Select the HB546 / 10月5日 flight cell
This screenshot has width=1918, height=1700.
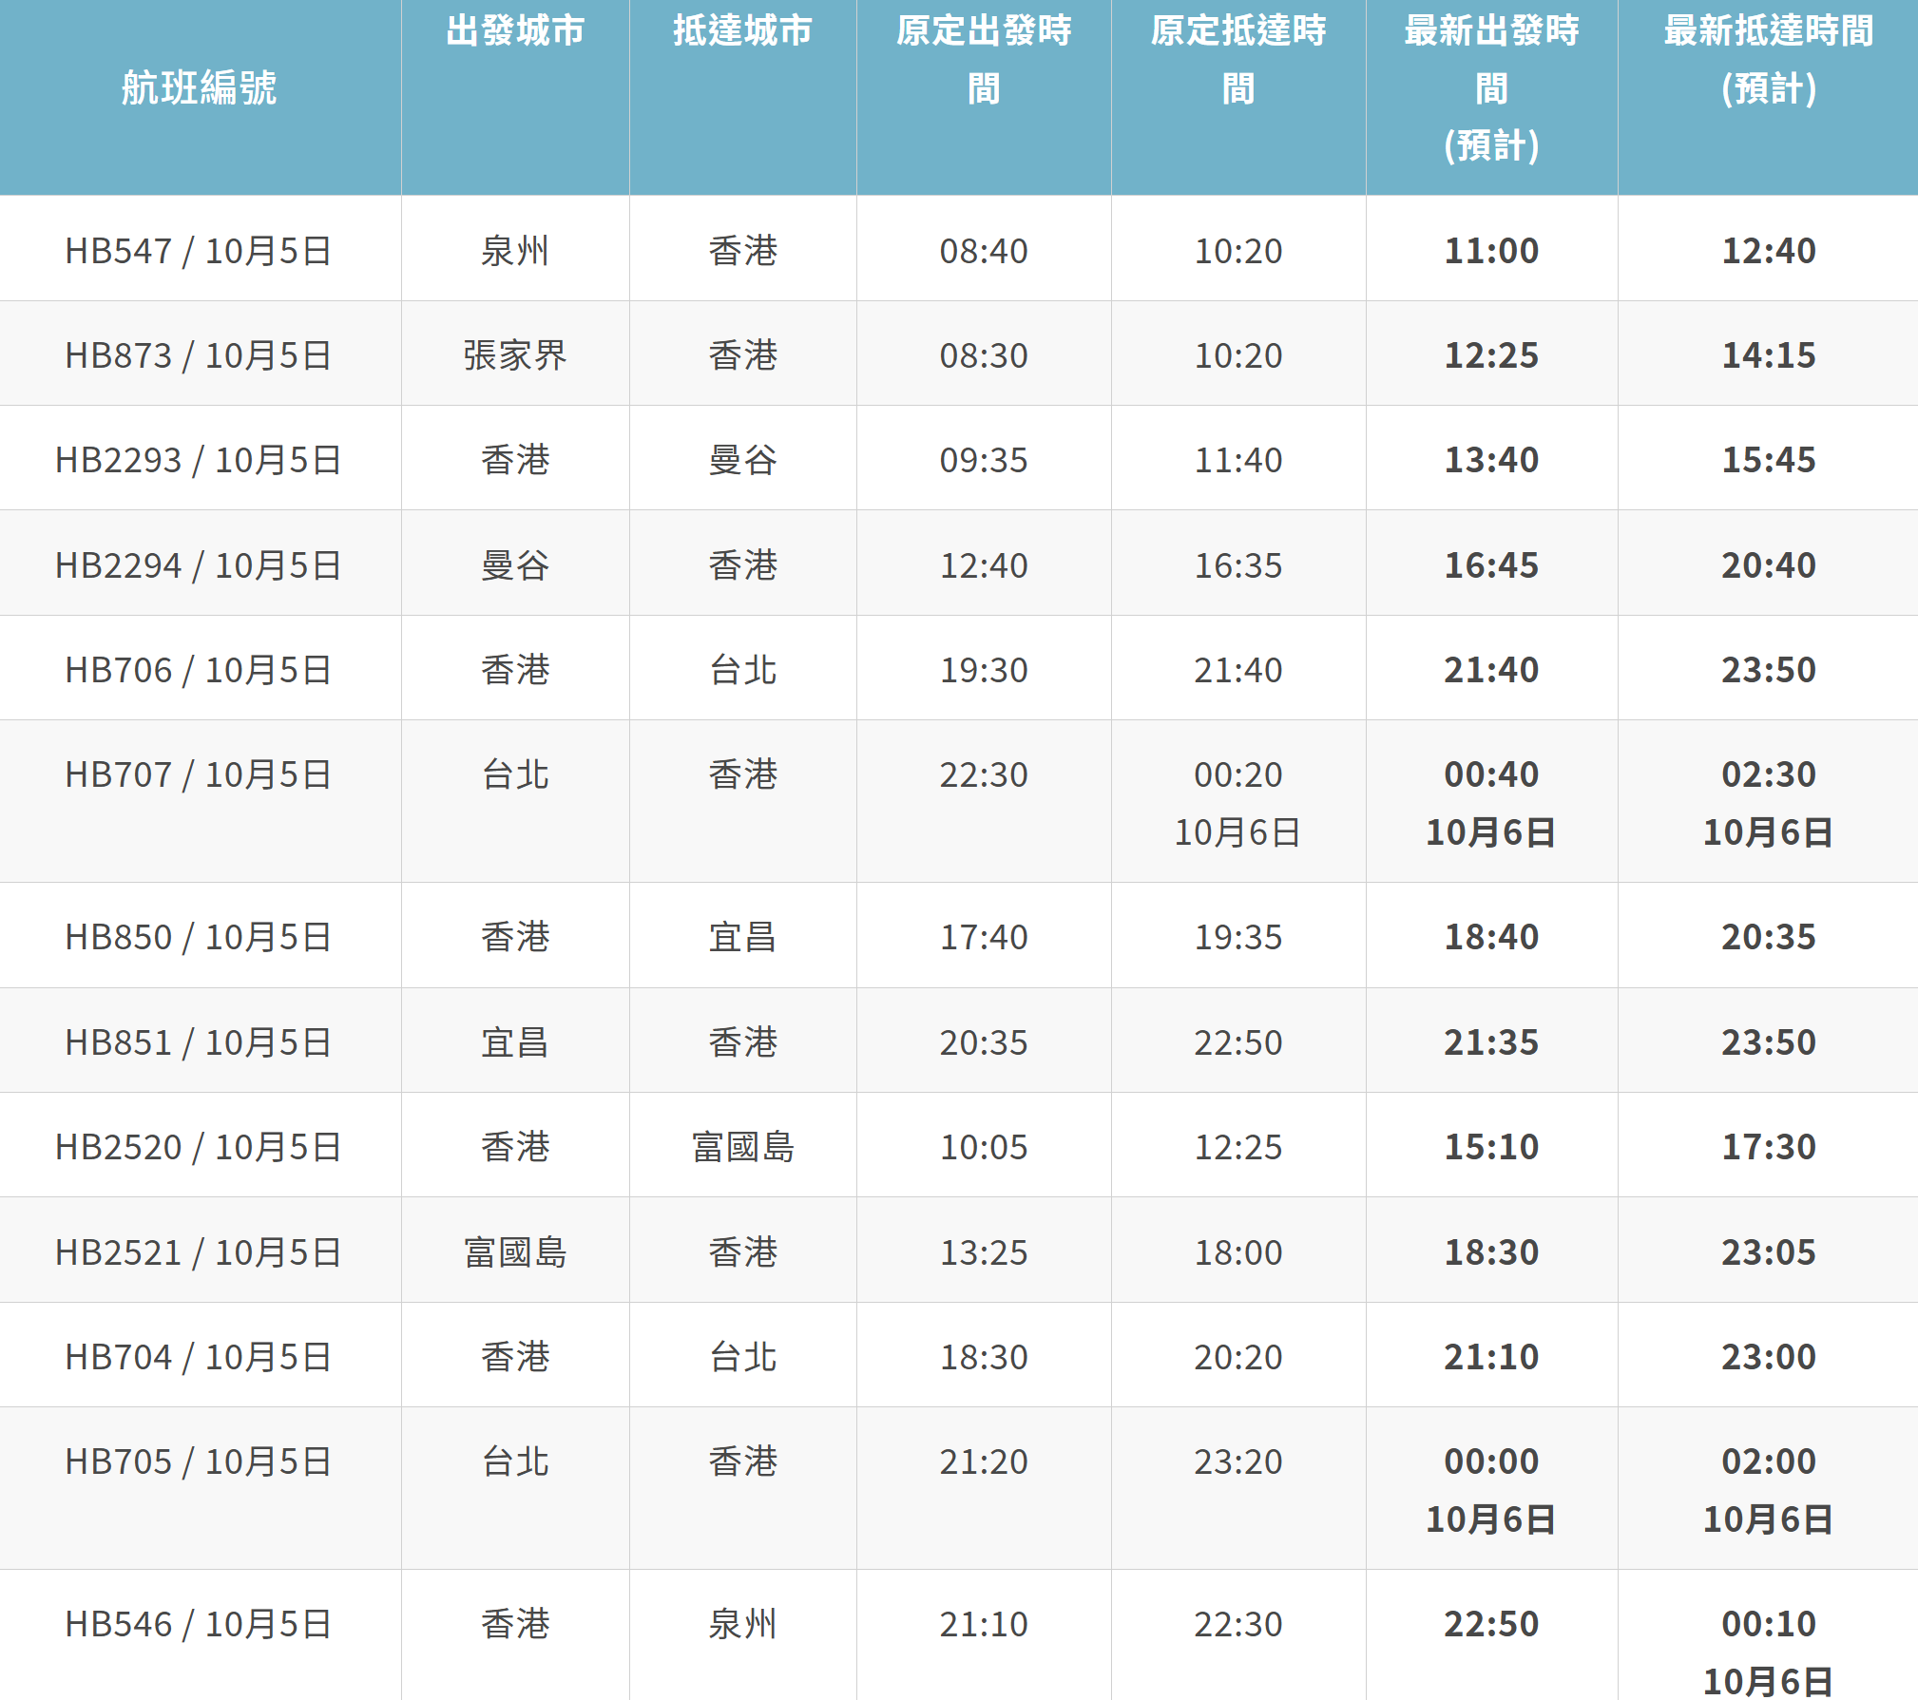[199, 1624]
